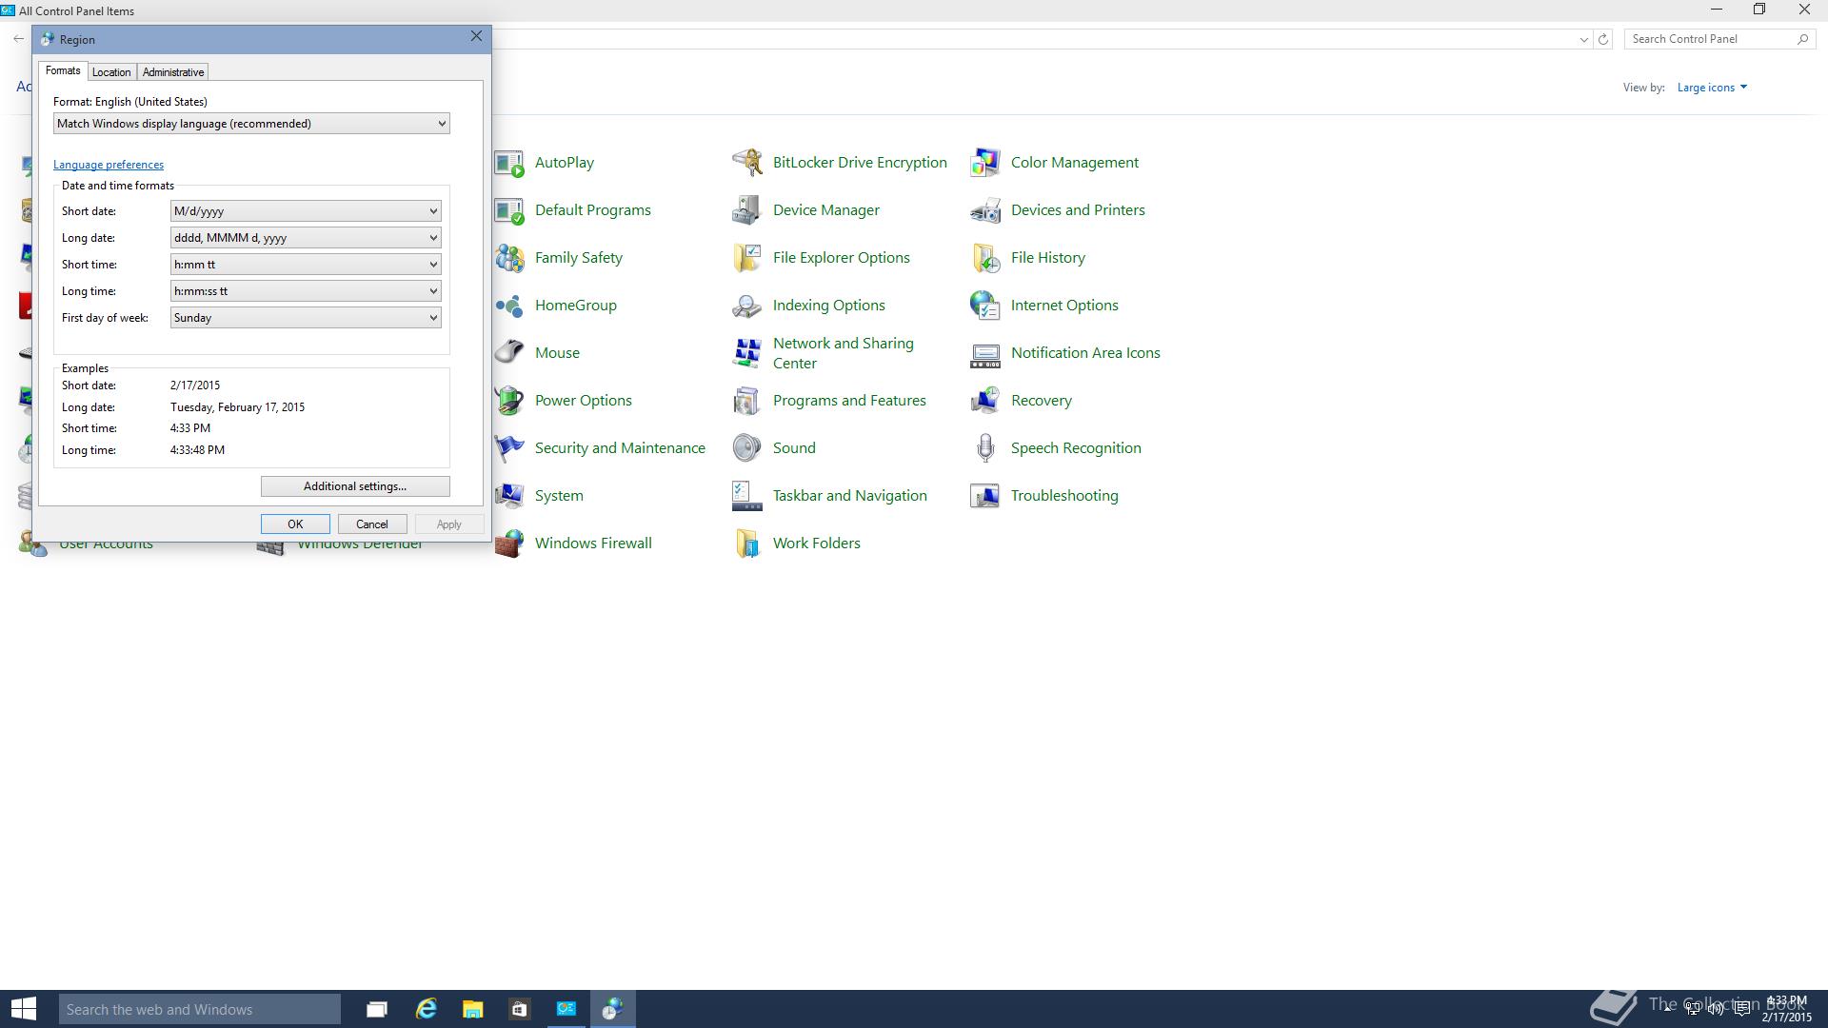Open the Security and Maintenance flag icon
Viewport: 1828px width, 1028px height.
coord(509,448)
